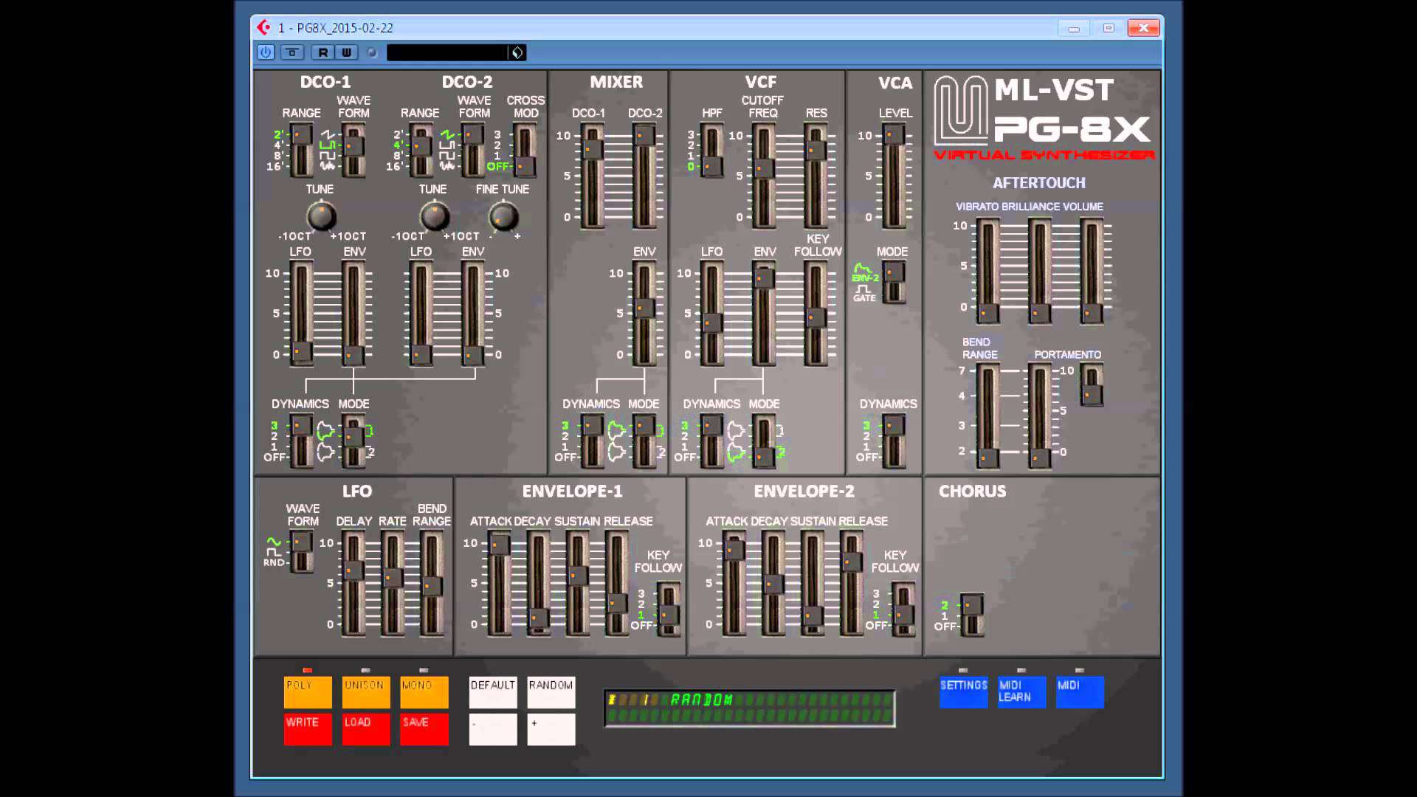Viewport: 1417px width, 797px height.
Task: Set VCA MODE switch to GATE
Action: [x=893, y=295]
